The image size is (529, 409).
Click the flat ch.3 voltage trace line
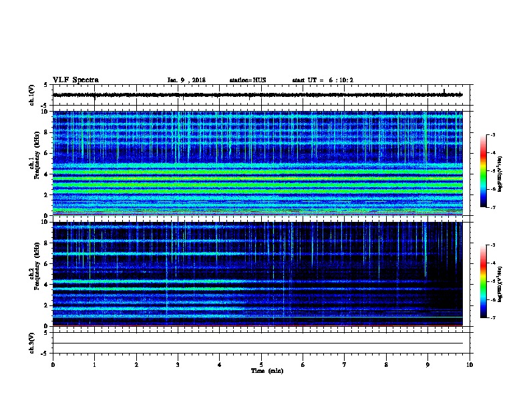[x=257, y=344]
